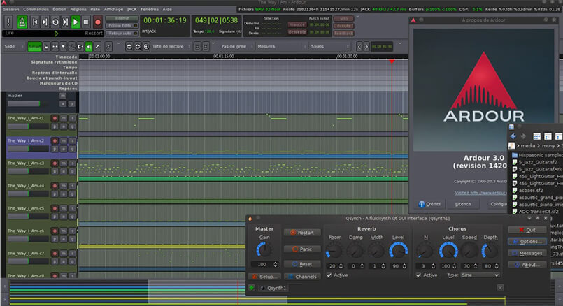Open the Chorus Type dropdown

479,275
